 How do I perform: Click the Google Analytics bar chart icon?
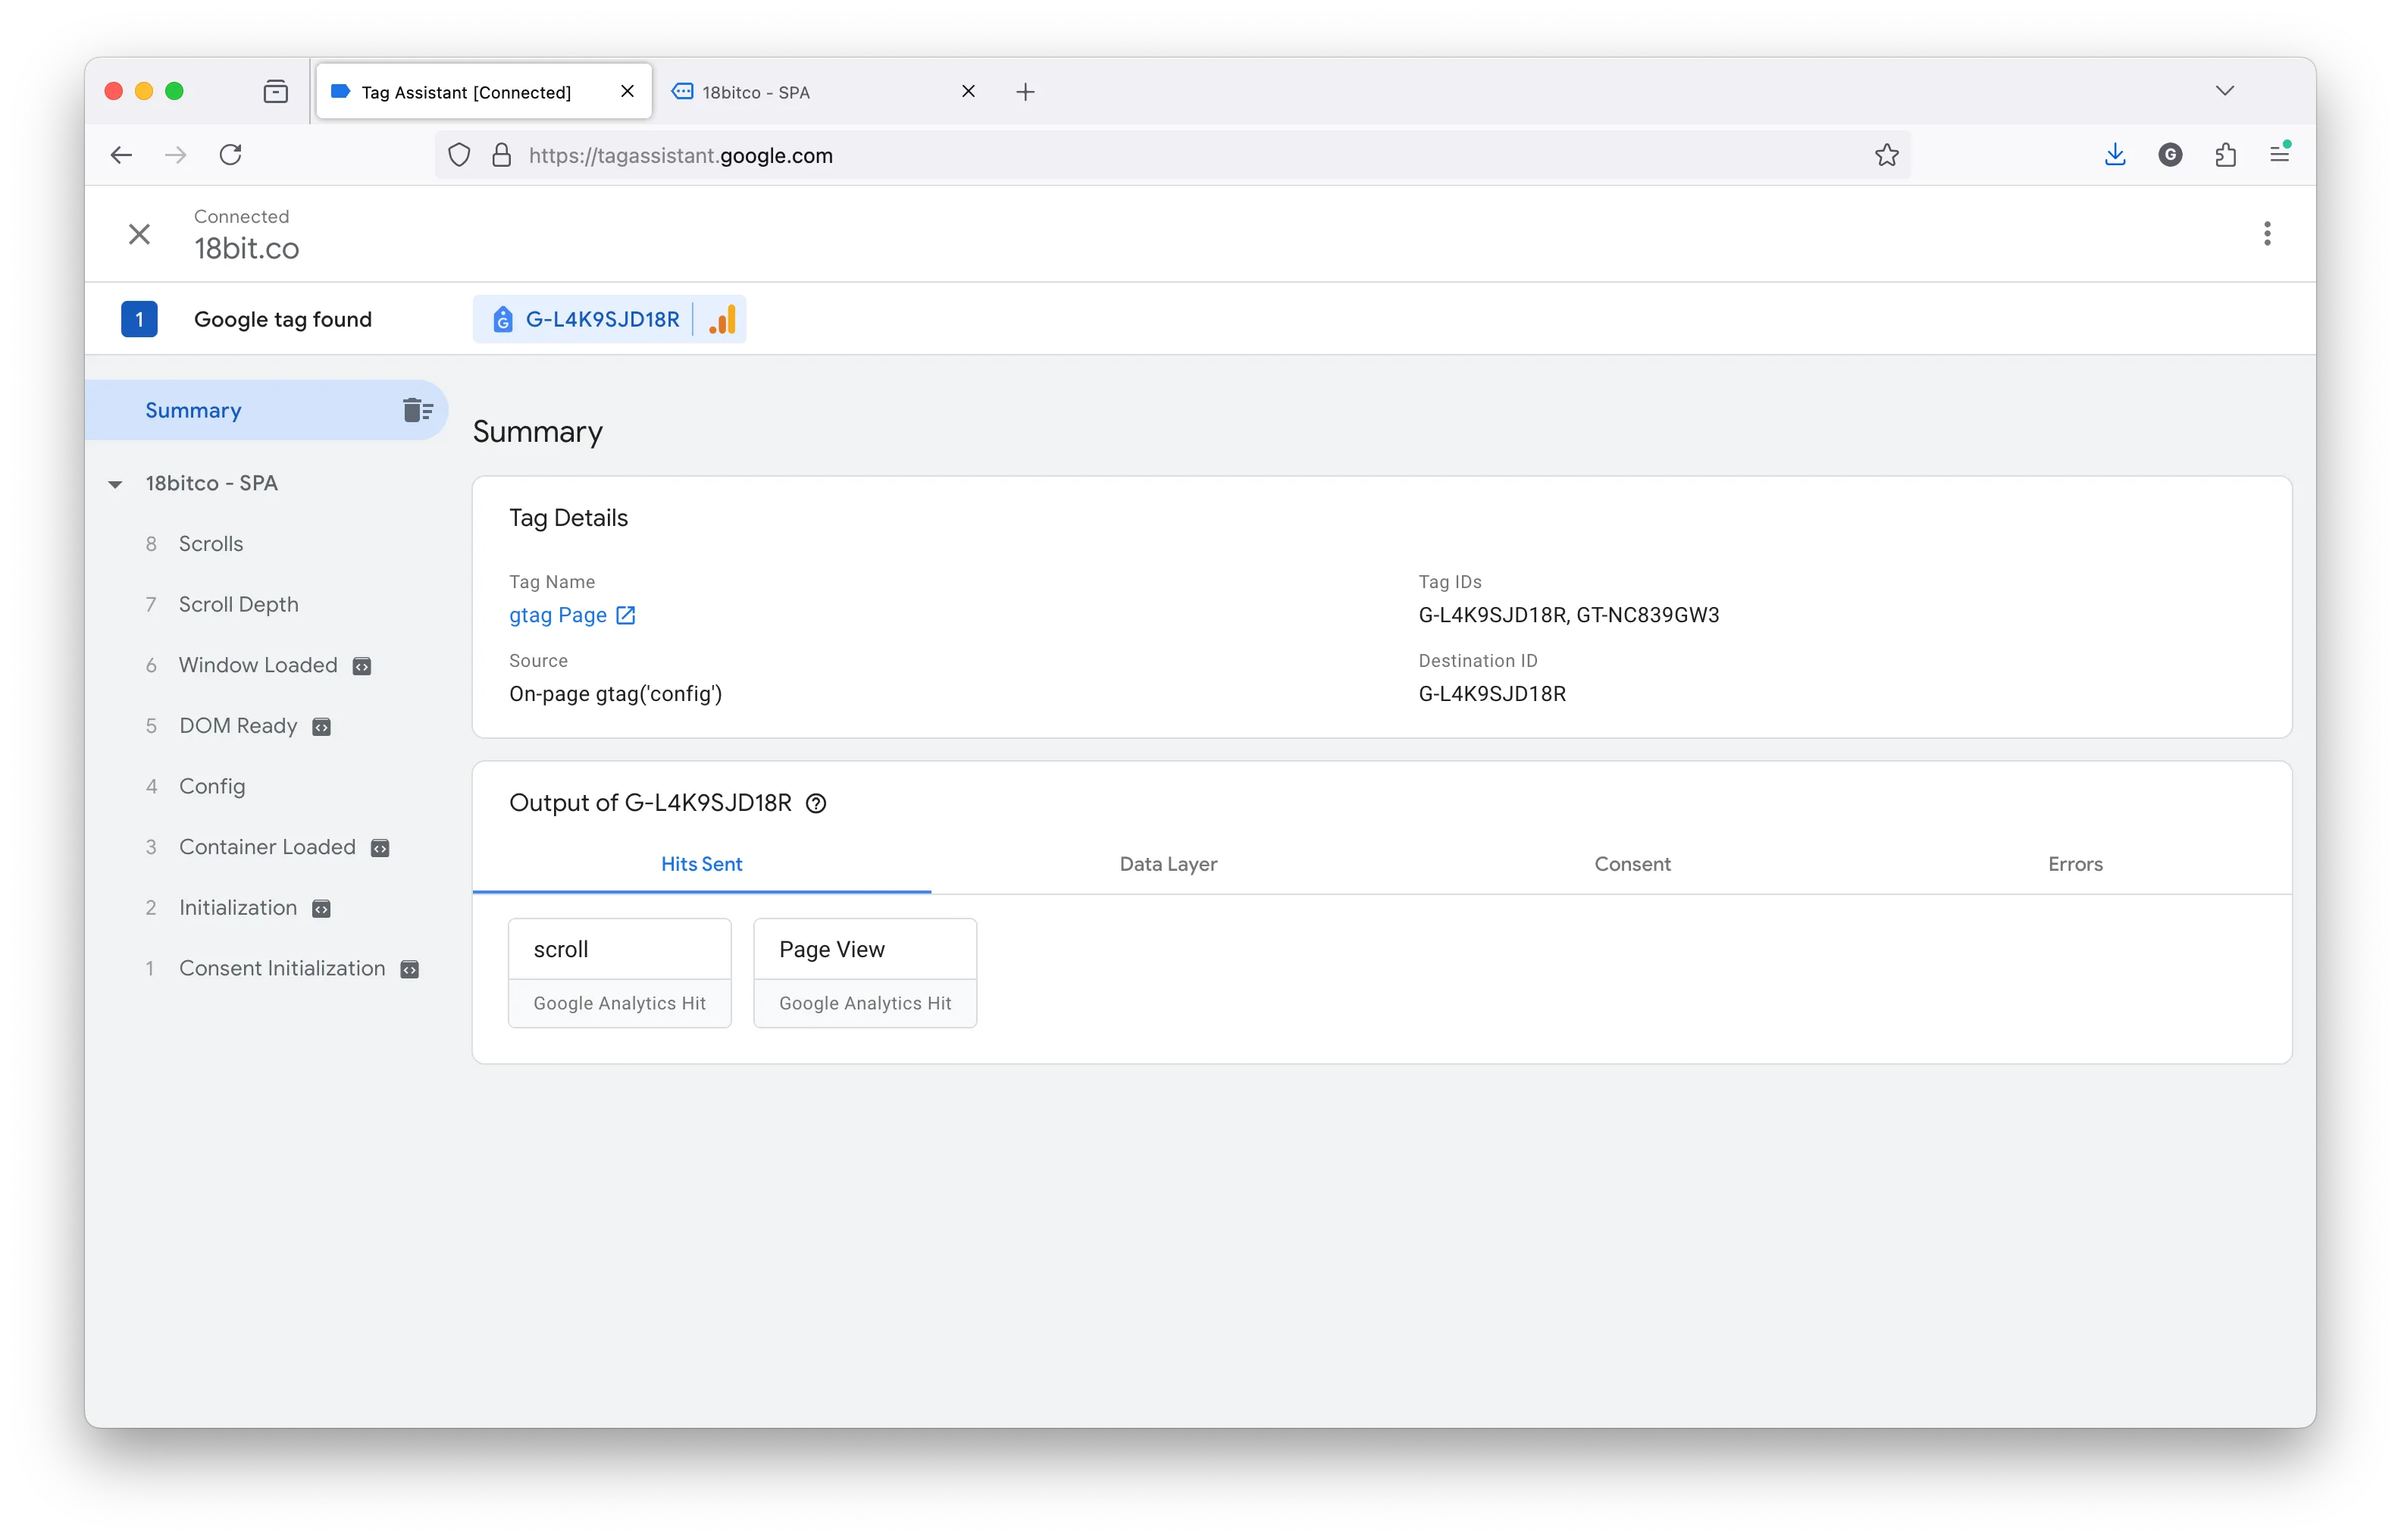click(722, 319)
